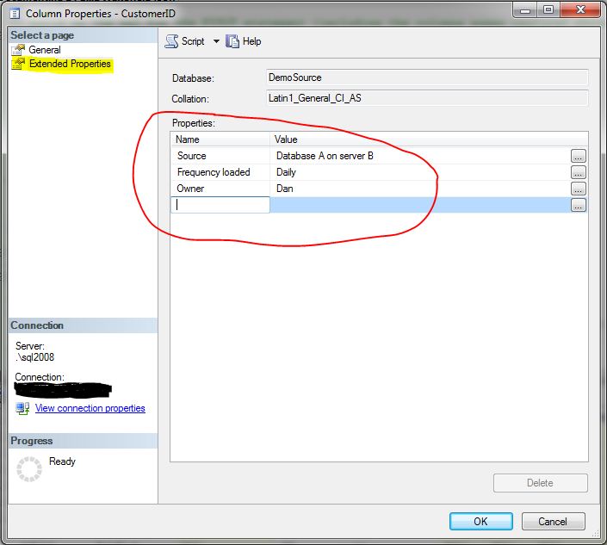Click the Script toolbar icon
Screen dimensions: 607x545
[171, 41]
